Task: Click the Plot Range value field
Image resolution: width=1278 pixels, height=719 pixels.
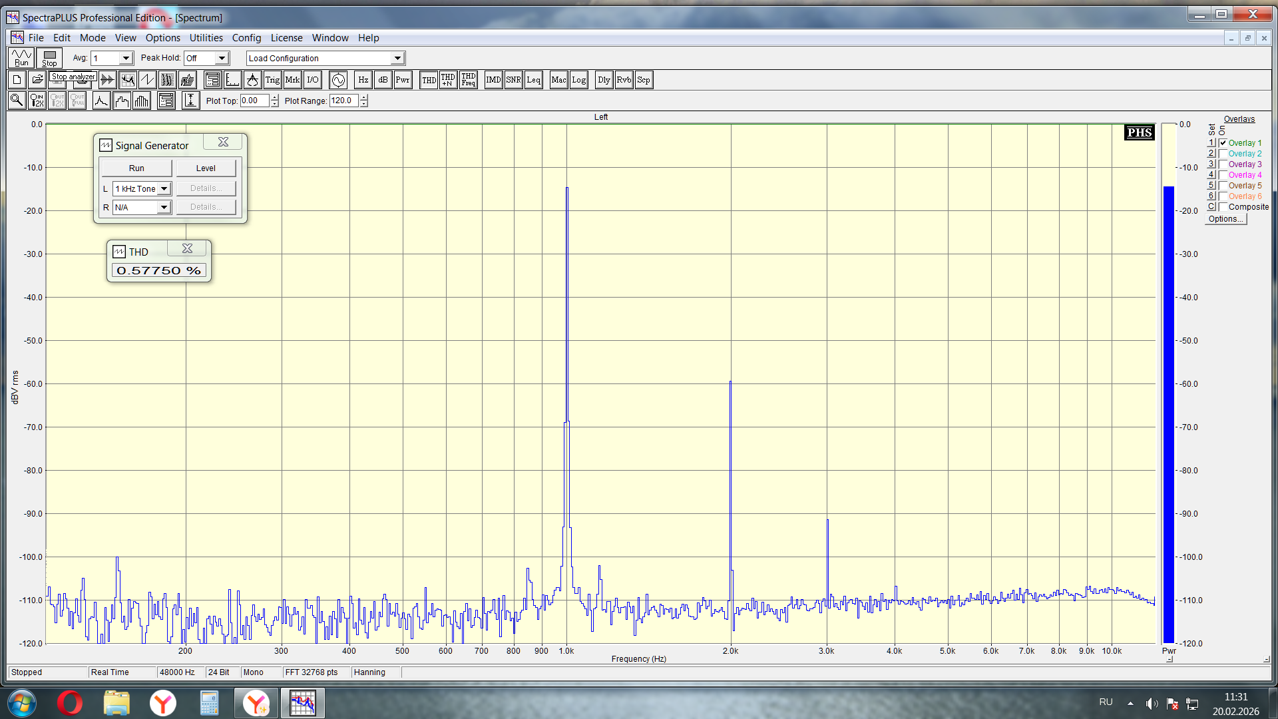Action: point(343,101)
